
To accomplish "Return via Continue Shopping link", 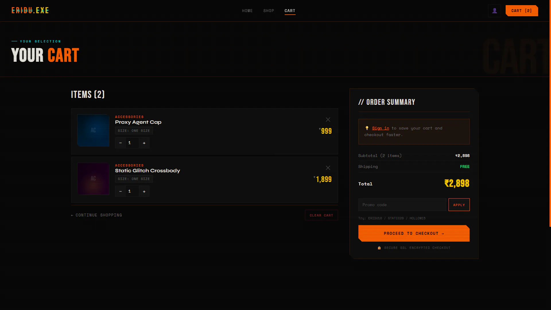I will click(x=96, y=215).
